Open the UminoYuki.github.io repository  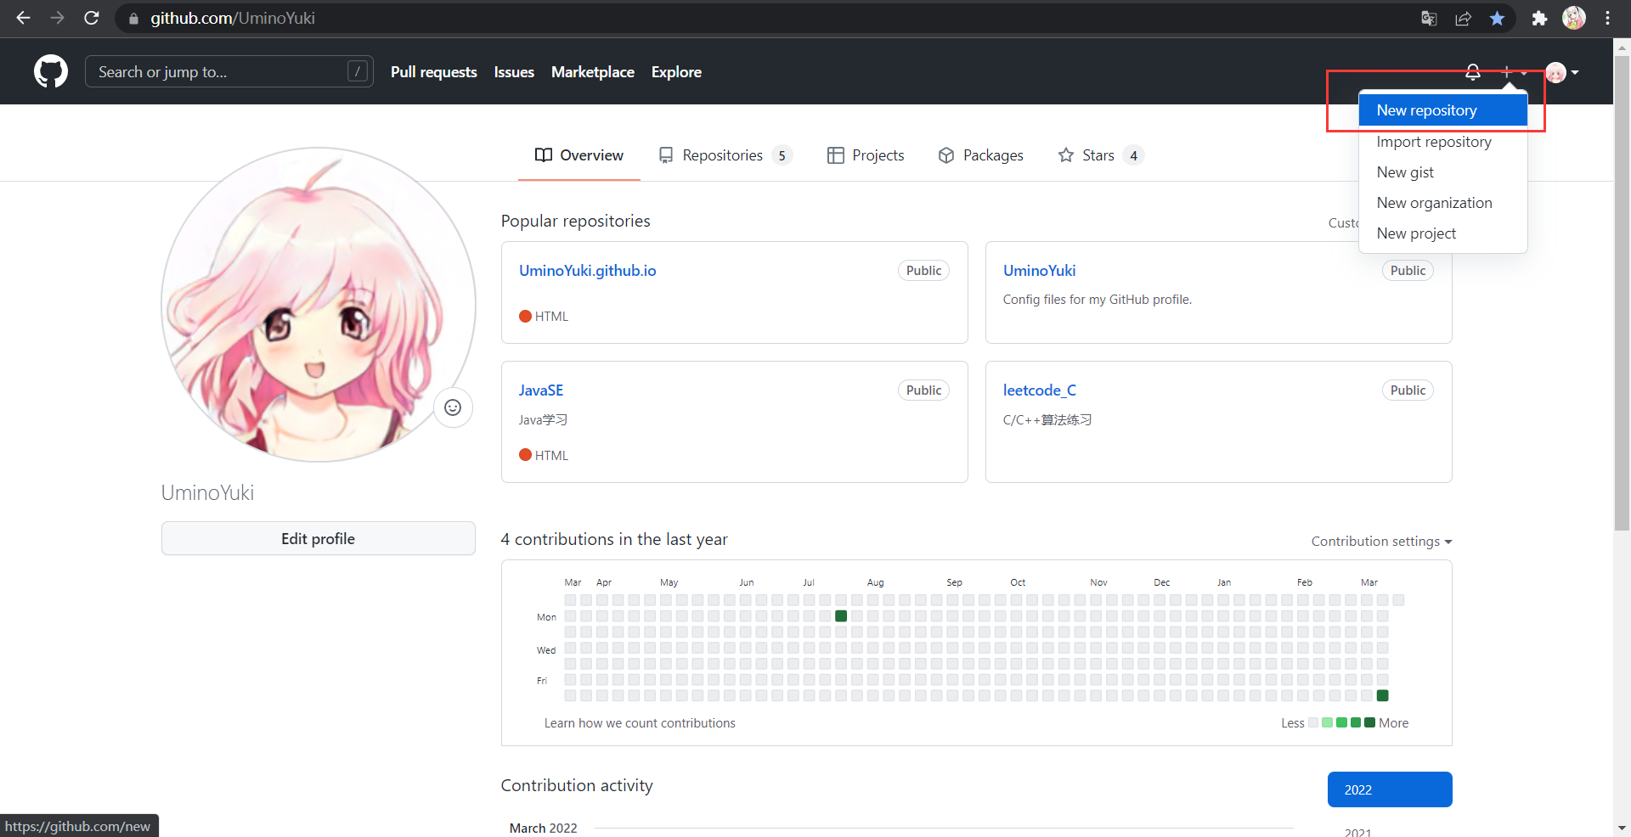[x=587, y=271]
